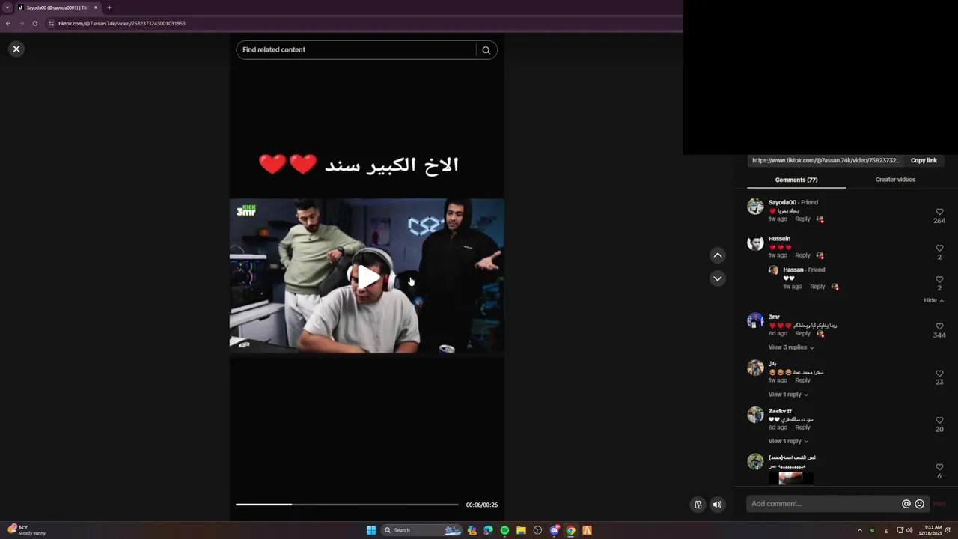Expand View 3 replies under 3mr
The width and height of the screenshot is (958, 539).
click(x=790, y=347)
